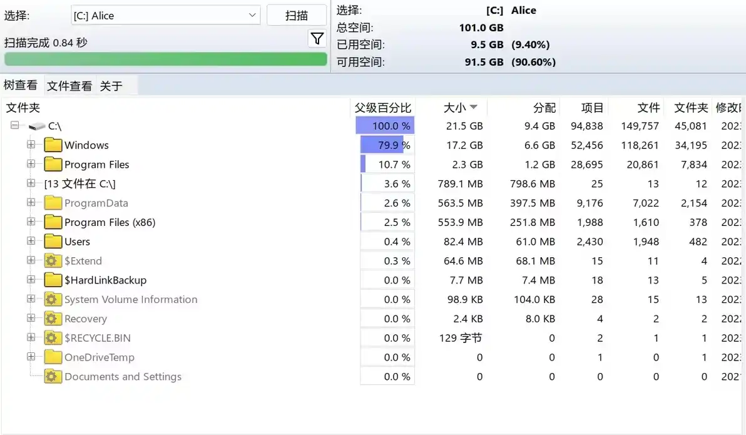Click the $Extend gear folder icon

[53, 261]
